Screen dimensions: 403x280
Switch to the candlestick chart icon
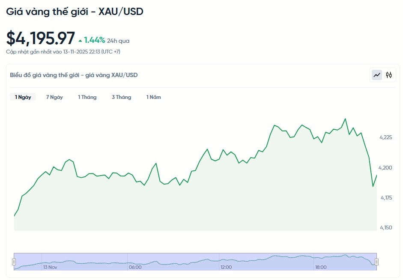[389, 75]
